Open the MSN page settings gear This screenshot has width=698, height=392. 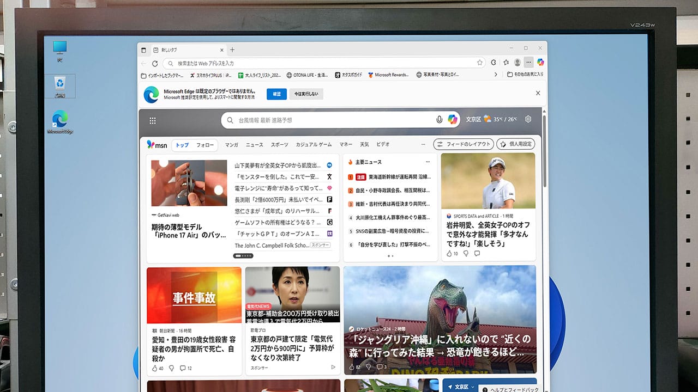pos(528,119)
